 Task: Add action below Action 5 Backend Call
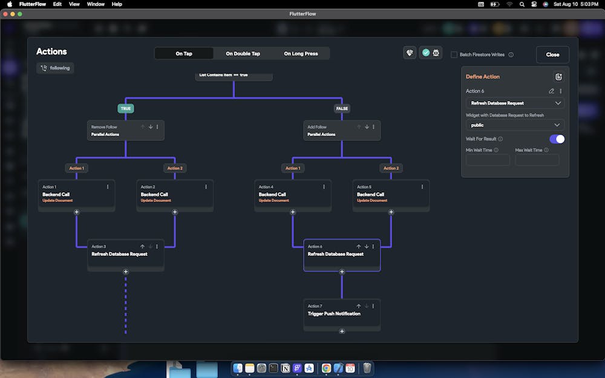point(391,212)
